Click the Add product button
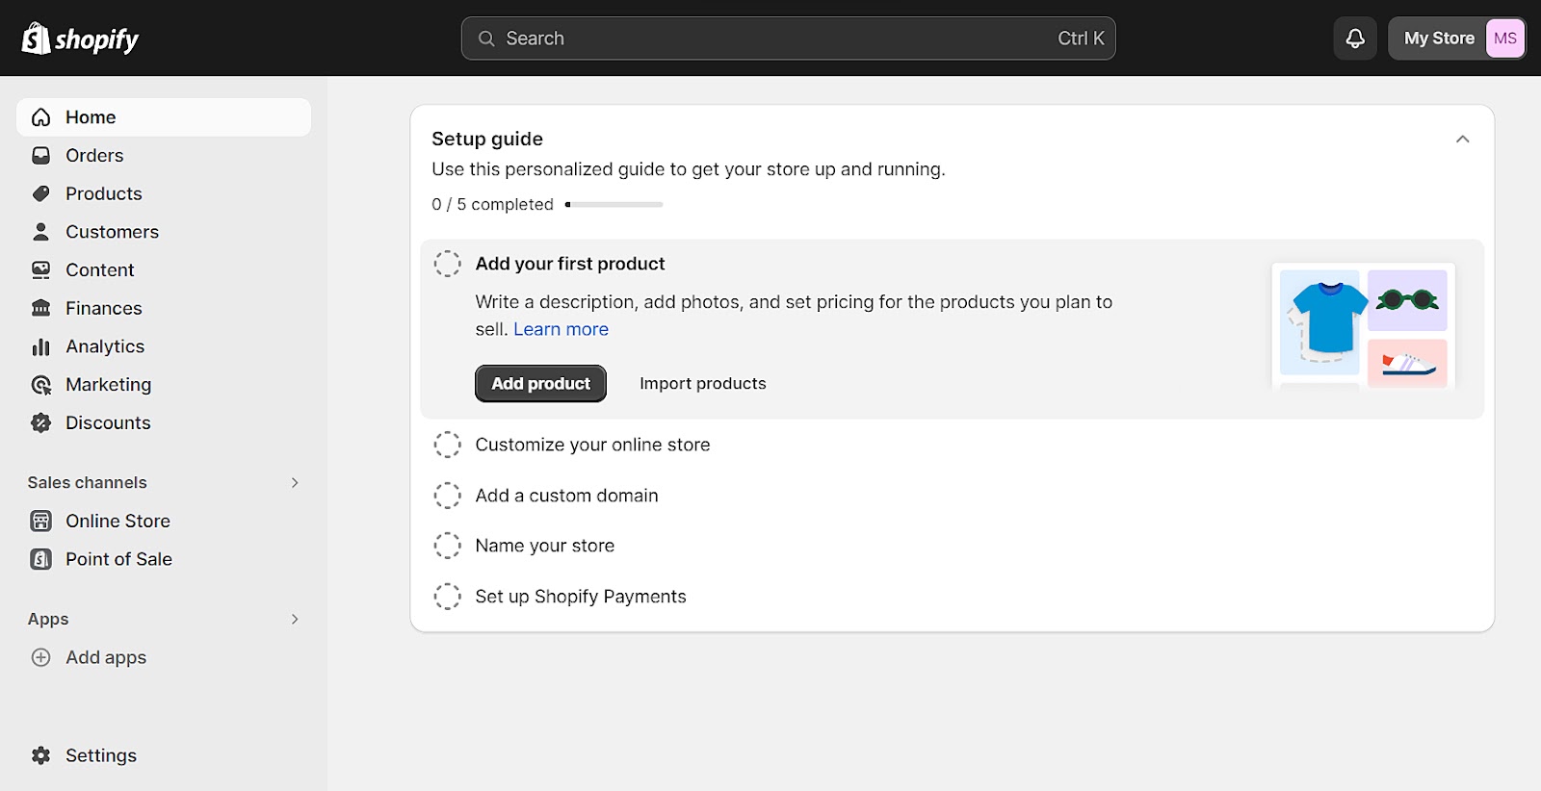 click(x=539, y=383)
